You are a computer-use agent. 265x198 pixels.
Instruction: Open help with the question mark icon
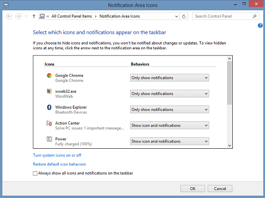pyautogui.click(x=260, y=26)
